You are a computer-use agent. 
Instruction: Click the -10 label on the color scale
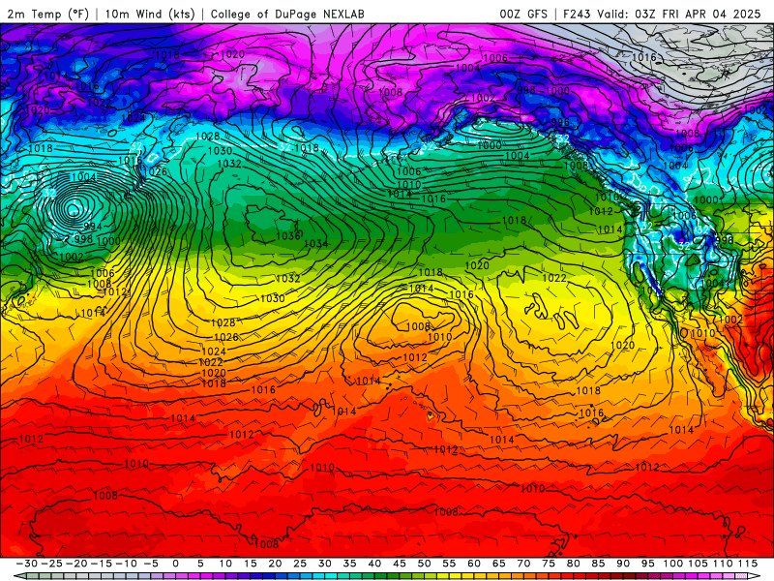(x=126, y=564)
